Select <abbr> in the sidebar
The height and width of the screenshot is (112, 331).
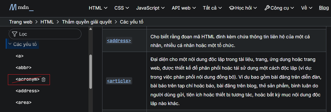pos(23,68)
